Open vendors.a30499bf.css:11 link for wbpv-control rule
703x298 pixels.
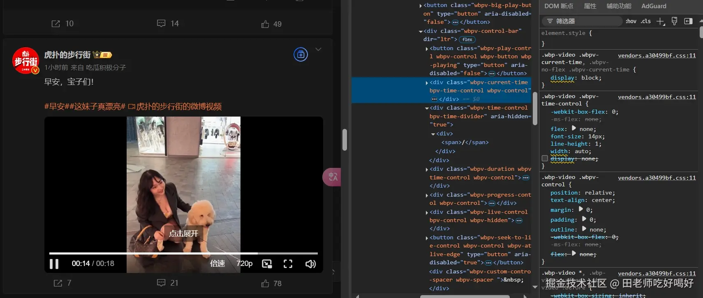click(657, 178)
